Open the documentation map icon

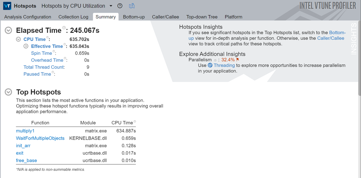coord(132,6)
